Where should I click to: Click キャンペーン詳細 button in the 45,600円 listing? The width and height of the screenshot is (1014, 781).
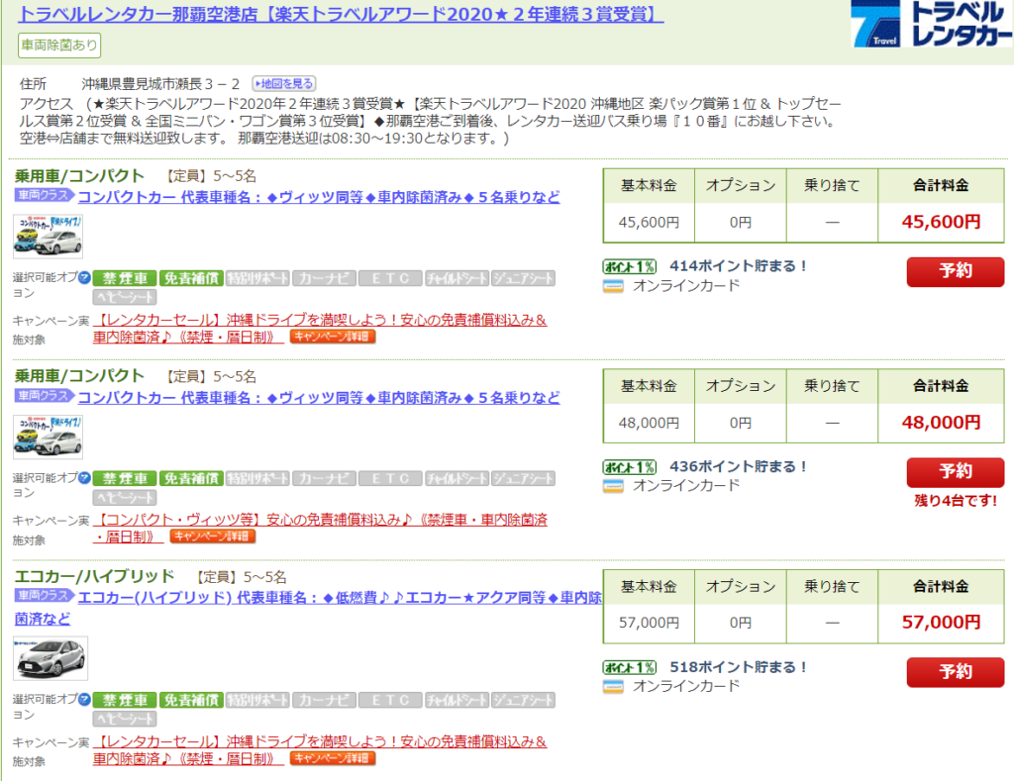333,337
